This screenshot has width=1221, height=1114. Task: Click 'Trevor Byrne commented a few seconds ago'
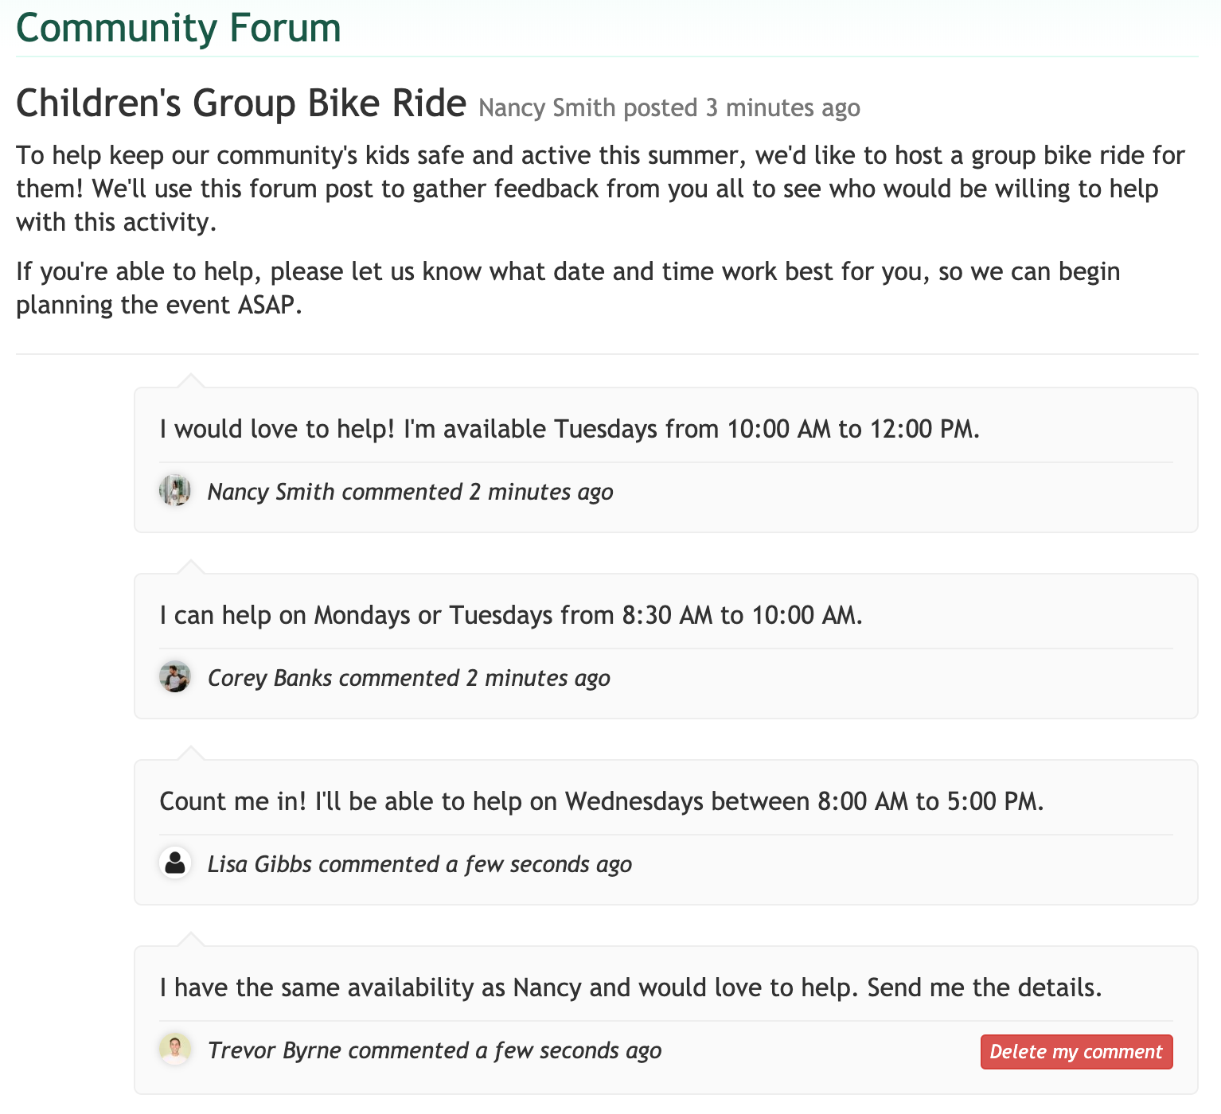pyautogui.click(x=434, y=1050)
